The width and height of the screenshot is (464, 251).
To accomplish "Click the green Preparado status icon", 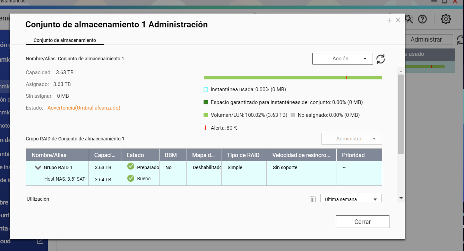I will [131, 166].
